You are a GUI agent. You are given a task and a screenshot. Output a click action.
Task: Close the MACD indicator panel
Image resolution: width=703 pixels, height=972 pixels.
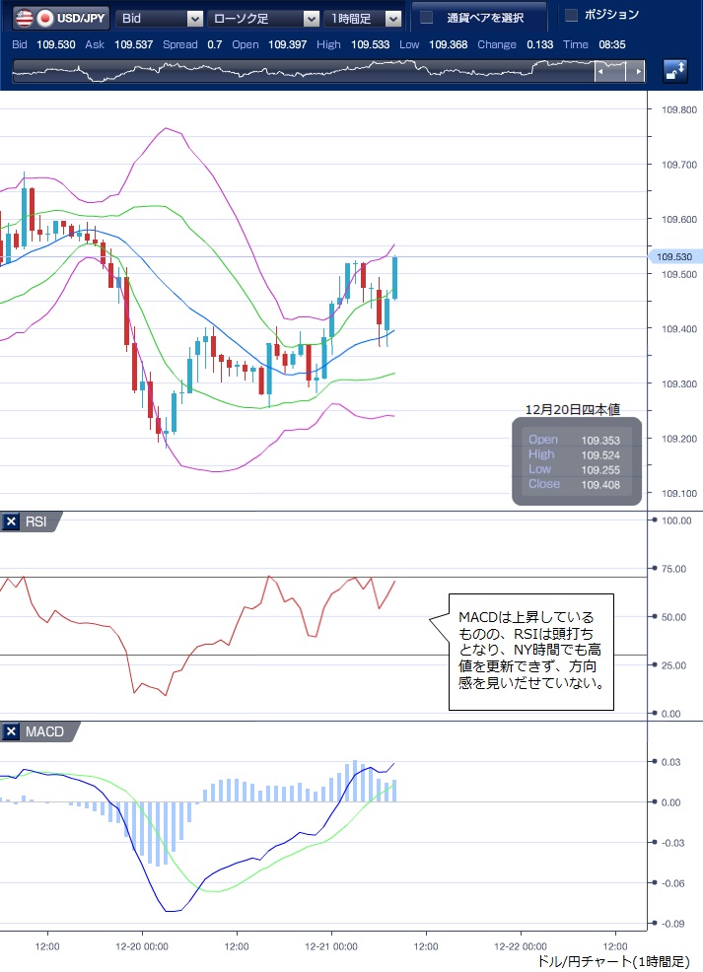click(x=11, y=731)
